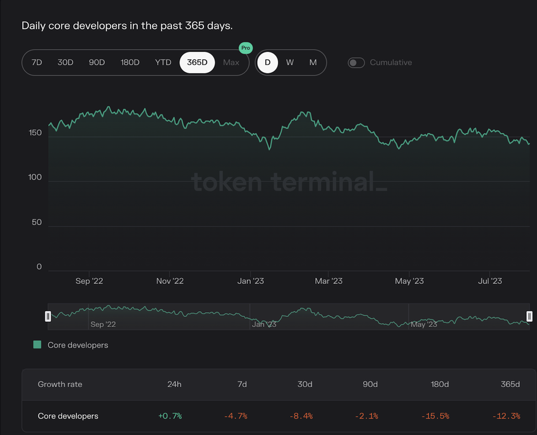Click the Core developers table row label
The width and height of the screenshot is (537, 435).
click(68, 416)
